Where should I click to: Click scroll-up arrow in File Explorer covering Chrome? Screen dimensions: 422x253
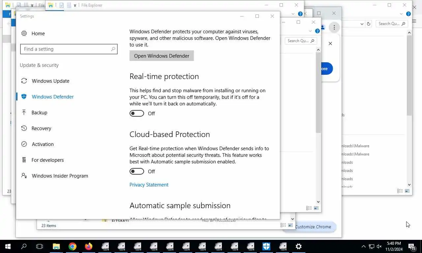point(318,50)
